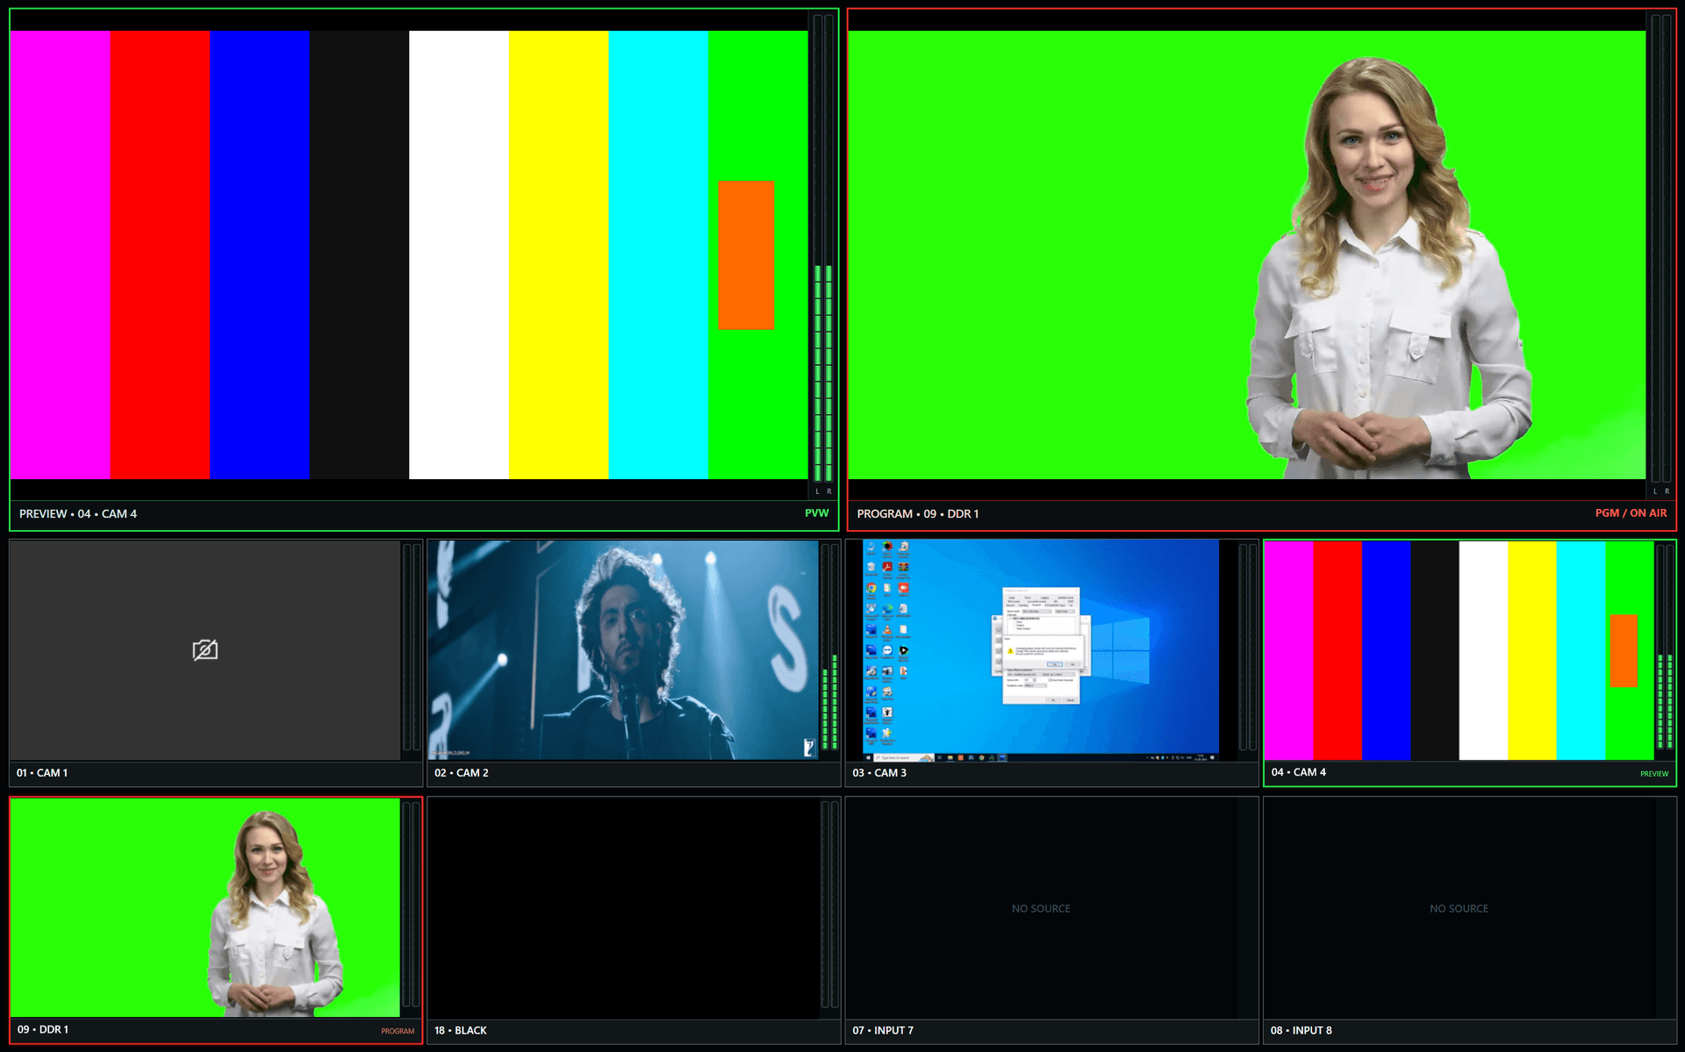The height and width of the screenshot is (1052, 1685).
Task: Click the audio VU meter of CAM 4 tile
Action: point(1665,647)
